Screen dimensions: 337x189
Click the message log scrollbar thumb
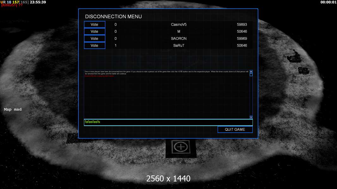[x=251, y=75]
